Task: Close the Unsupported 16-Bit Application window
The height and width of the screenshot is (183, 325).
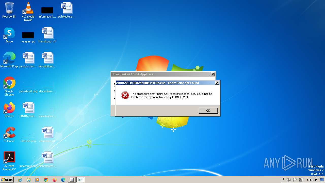Action: 213,74
